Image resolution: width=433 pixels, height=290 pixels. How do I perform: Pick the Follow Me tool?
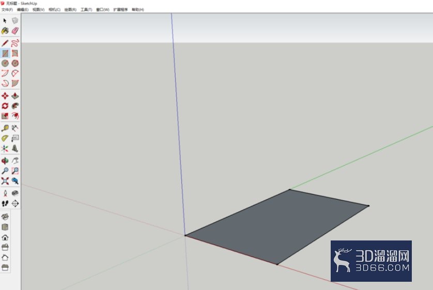(x=15, y=106)
